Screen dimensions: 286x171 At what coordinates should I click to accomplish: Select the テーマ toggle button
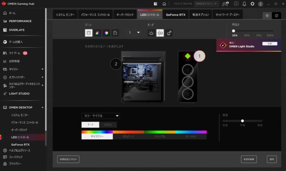click(90, 124)
